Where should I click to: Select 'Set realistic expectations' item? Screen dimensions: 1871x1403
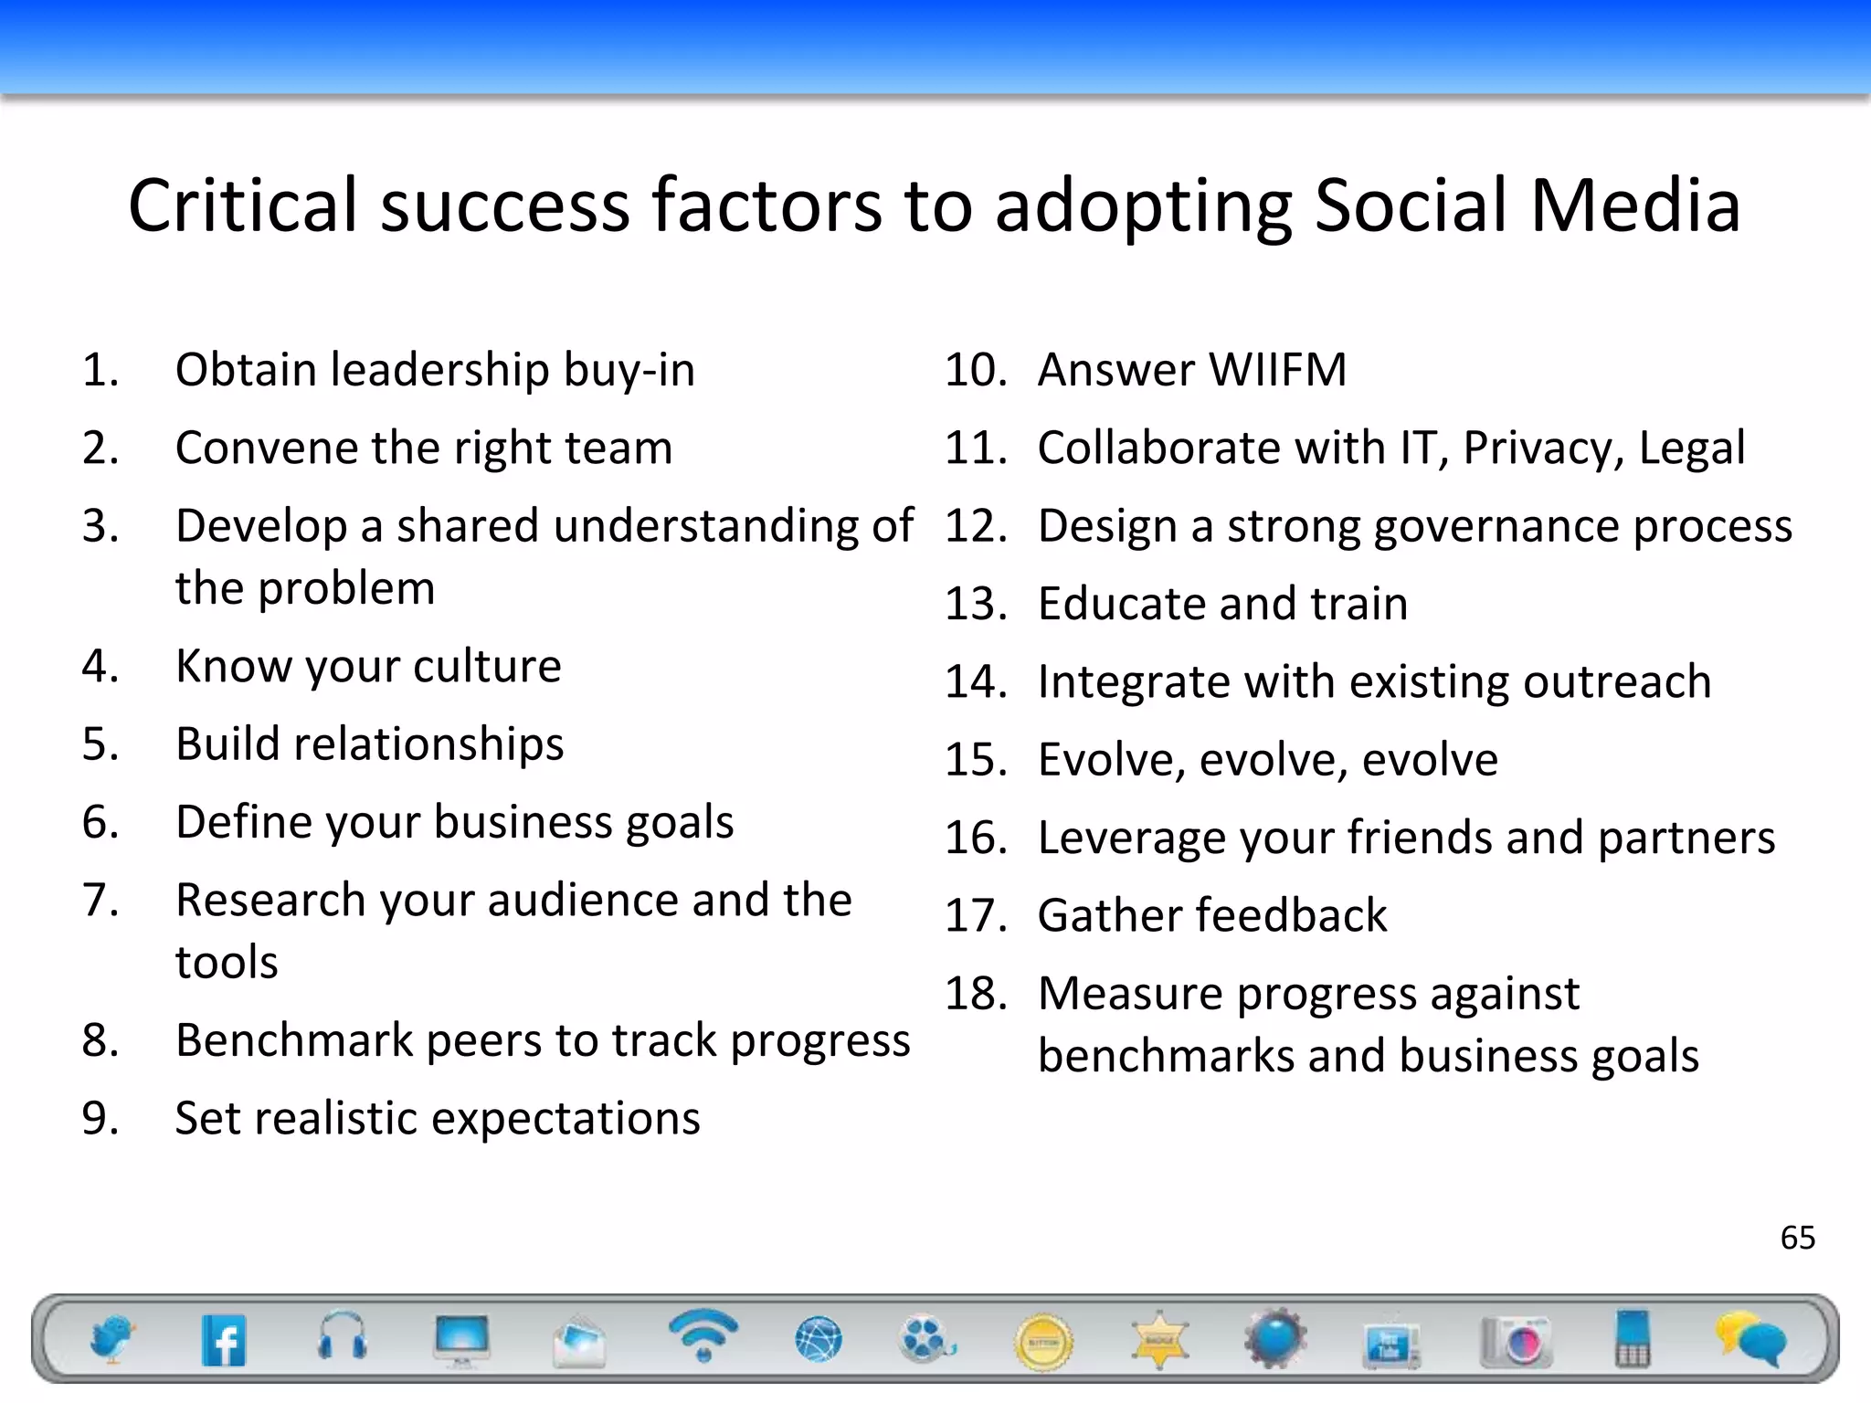[438, 1119]
